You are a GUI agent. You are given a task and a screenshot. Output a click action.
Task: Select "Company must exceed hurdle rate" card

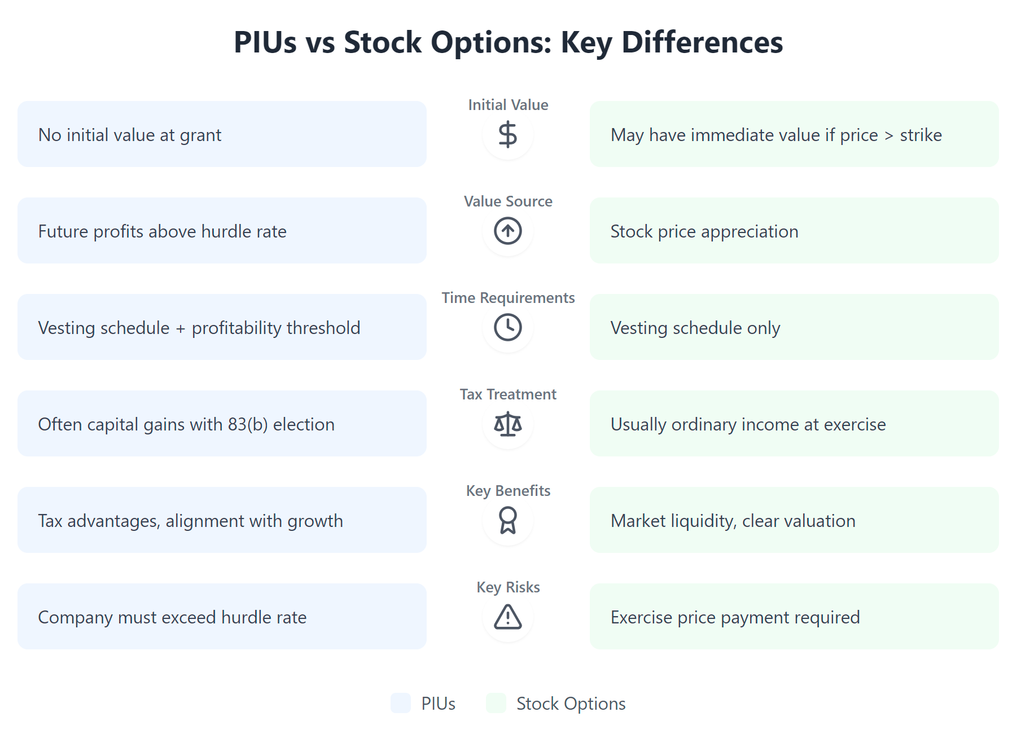(222, 617)
